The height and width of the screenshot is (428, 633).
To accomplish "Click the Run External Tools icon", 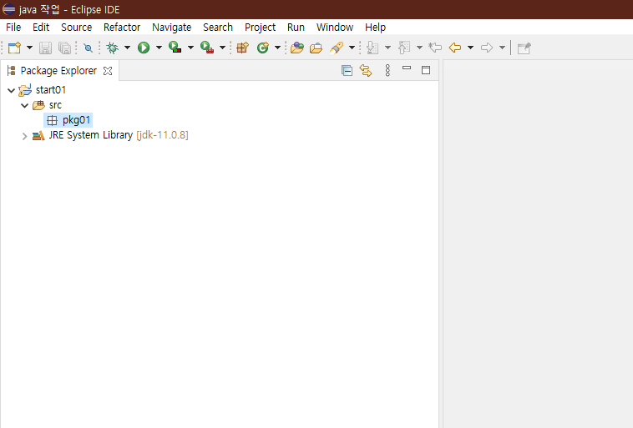I will coord(207,48).
